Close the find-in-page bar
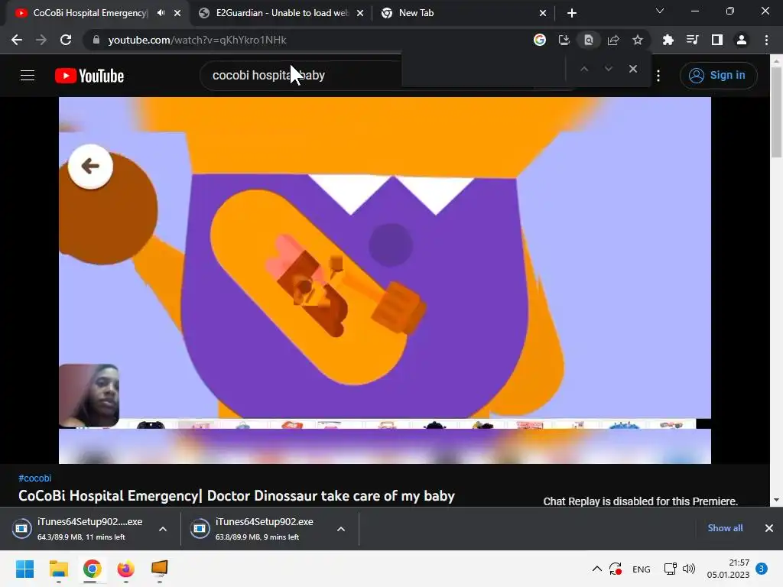The width and height of the screenshot is (783, 587). (632, 69)
